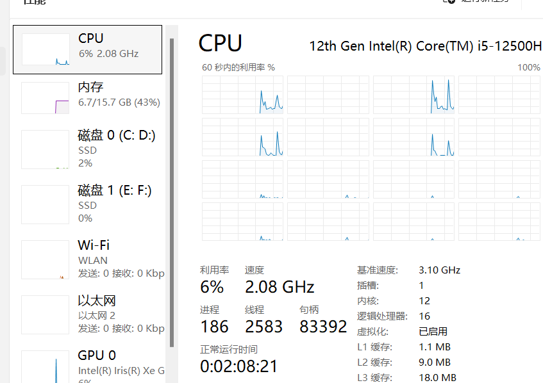Image resolution: width=543 pixels, height=383 pixels.
Task: Click the third core graph in top row
Action: [414, 95]
